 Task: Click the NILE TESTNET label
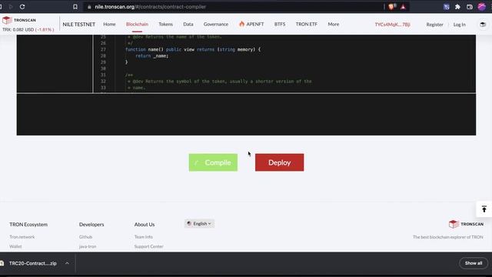pos(78,24)
